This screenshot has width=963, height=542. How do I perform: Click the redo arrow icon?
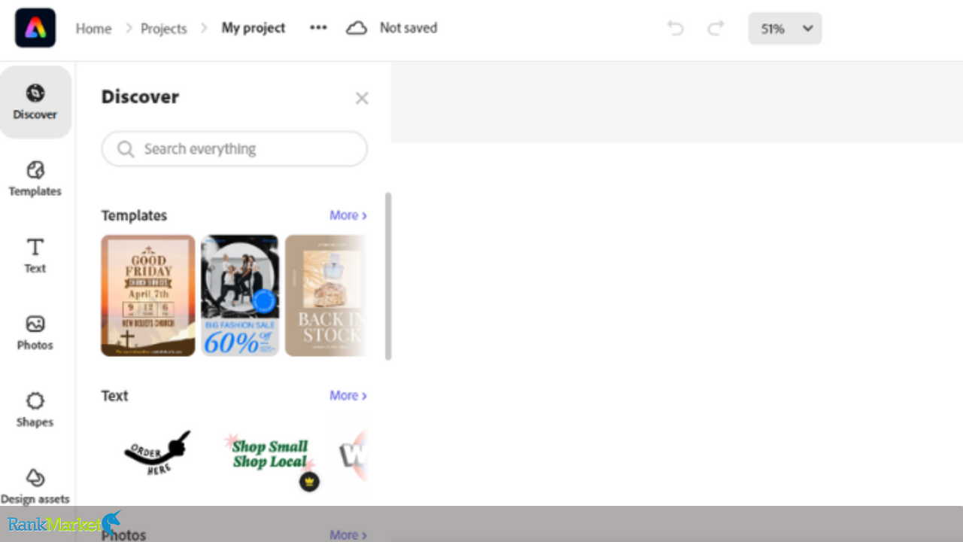715,29
